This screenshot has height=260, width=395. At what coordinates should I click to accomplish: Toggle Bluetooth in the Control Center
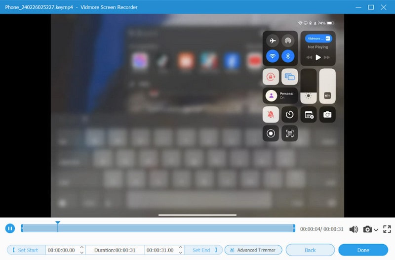(288, 56)
